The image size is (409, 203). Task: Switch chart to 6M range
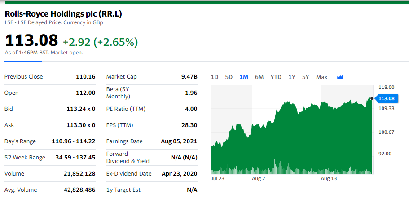[259, 77]
